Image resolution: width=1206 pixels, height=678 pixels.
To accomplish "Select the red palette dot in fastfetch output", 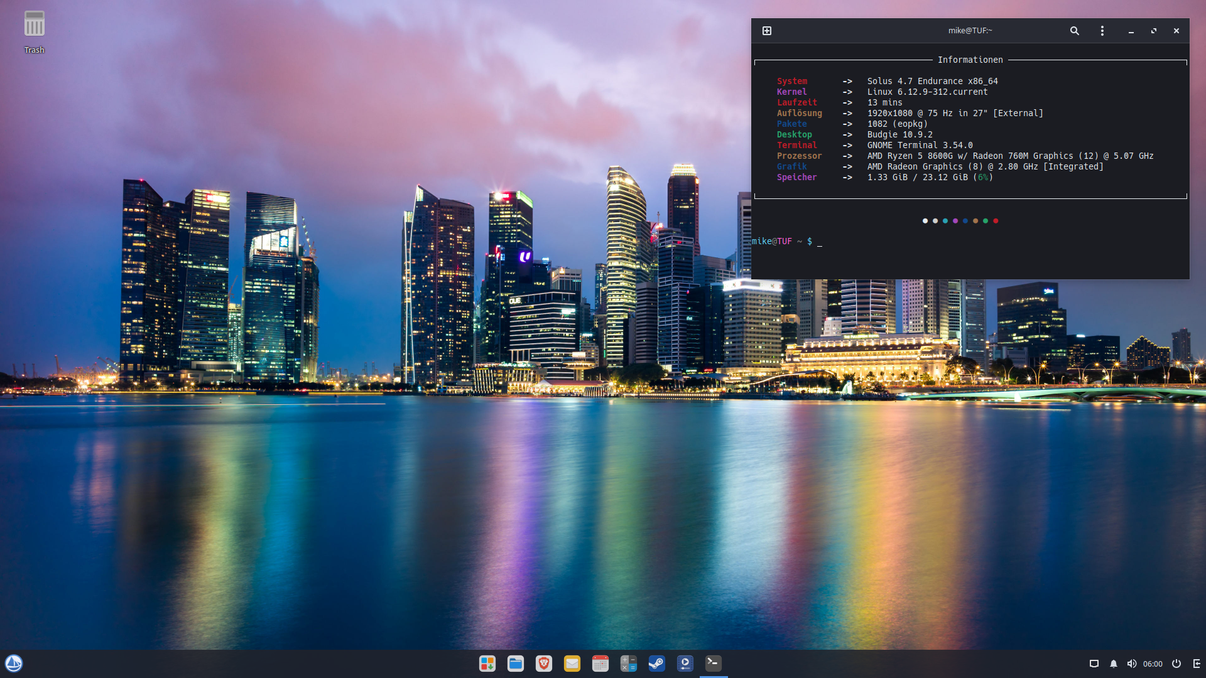I will tap(996, 220).
